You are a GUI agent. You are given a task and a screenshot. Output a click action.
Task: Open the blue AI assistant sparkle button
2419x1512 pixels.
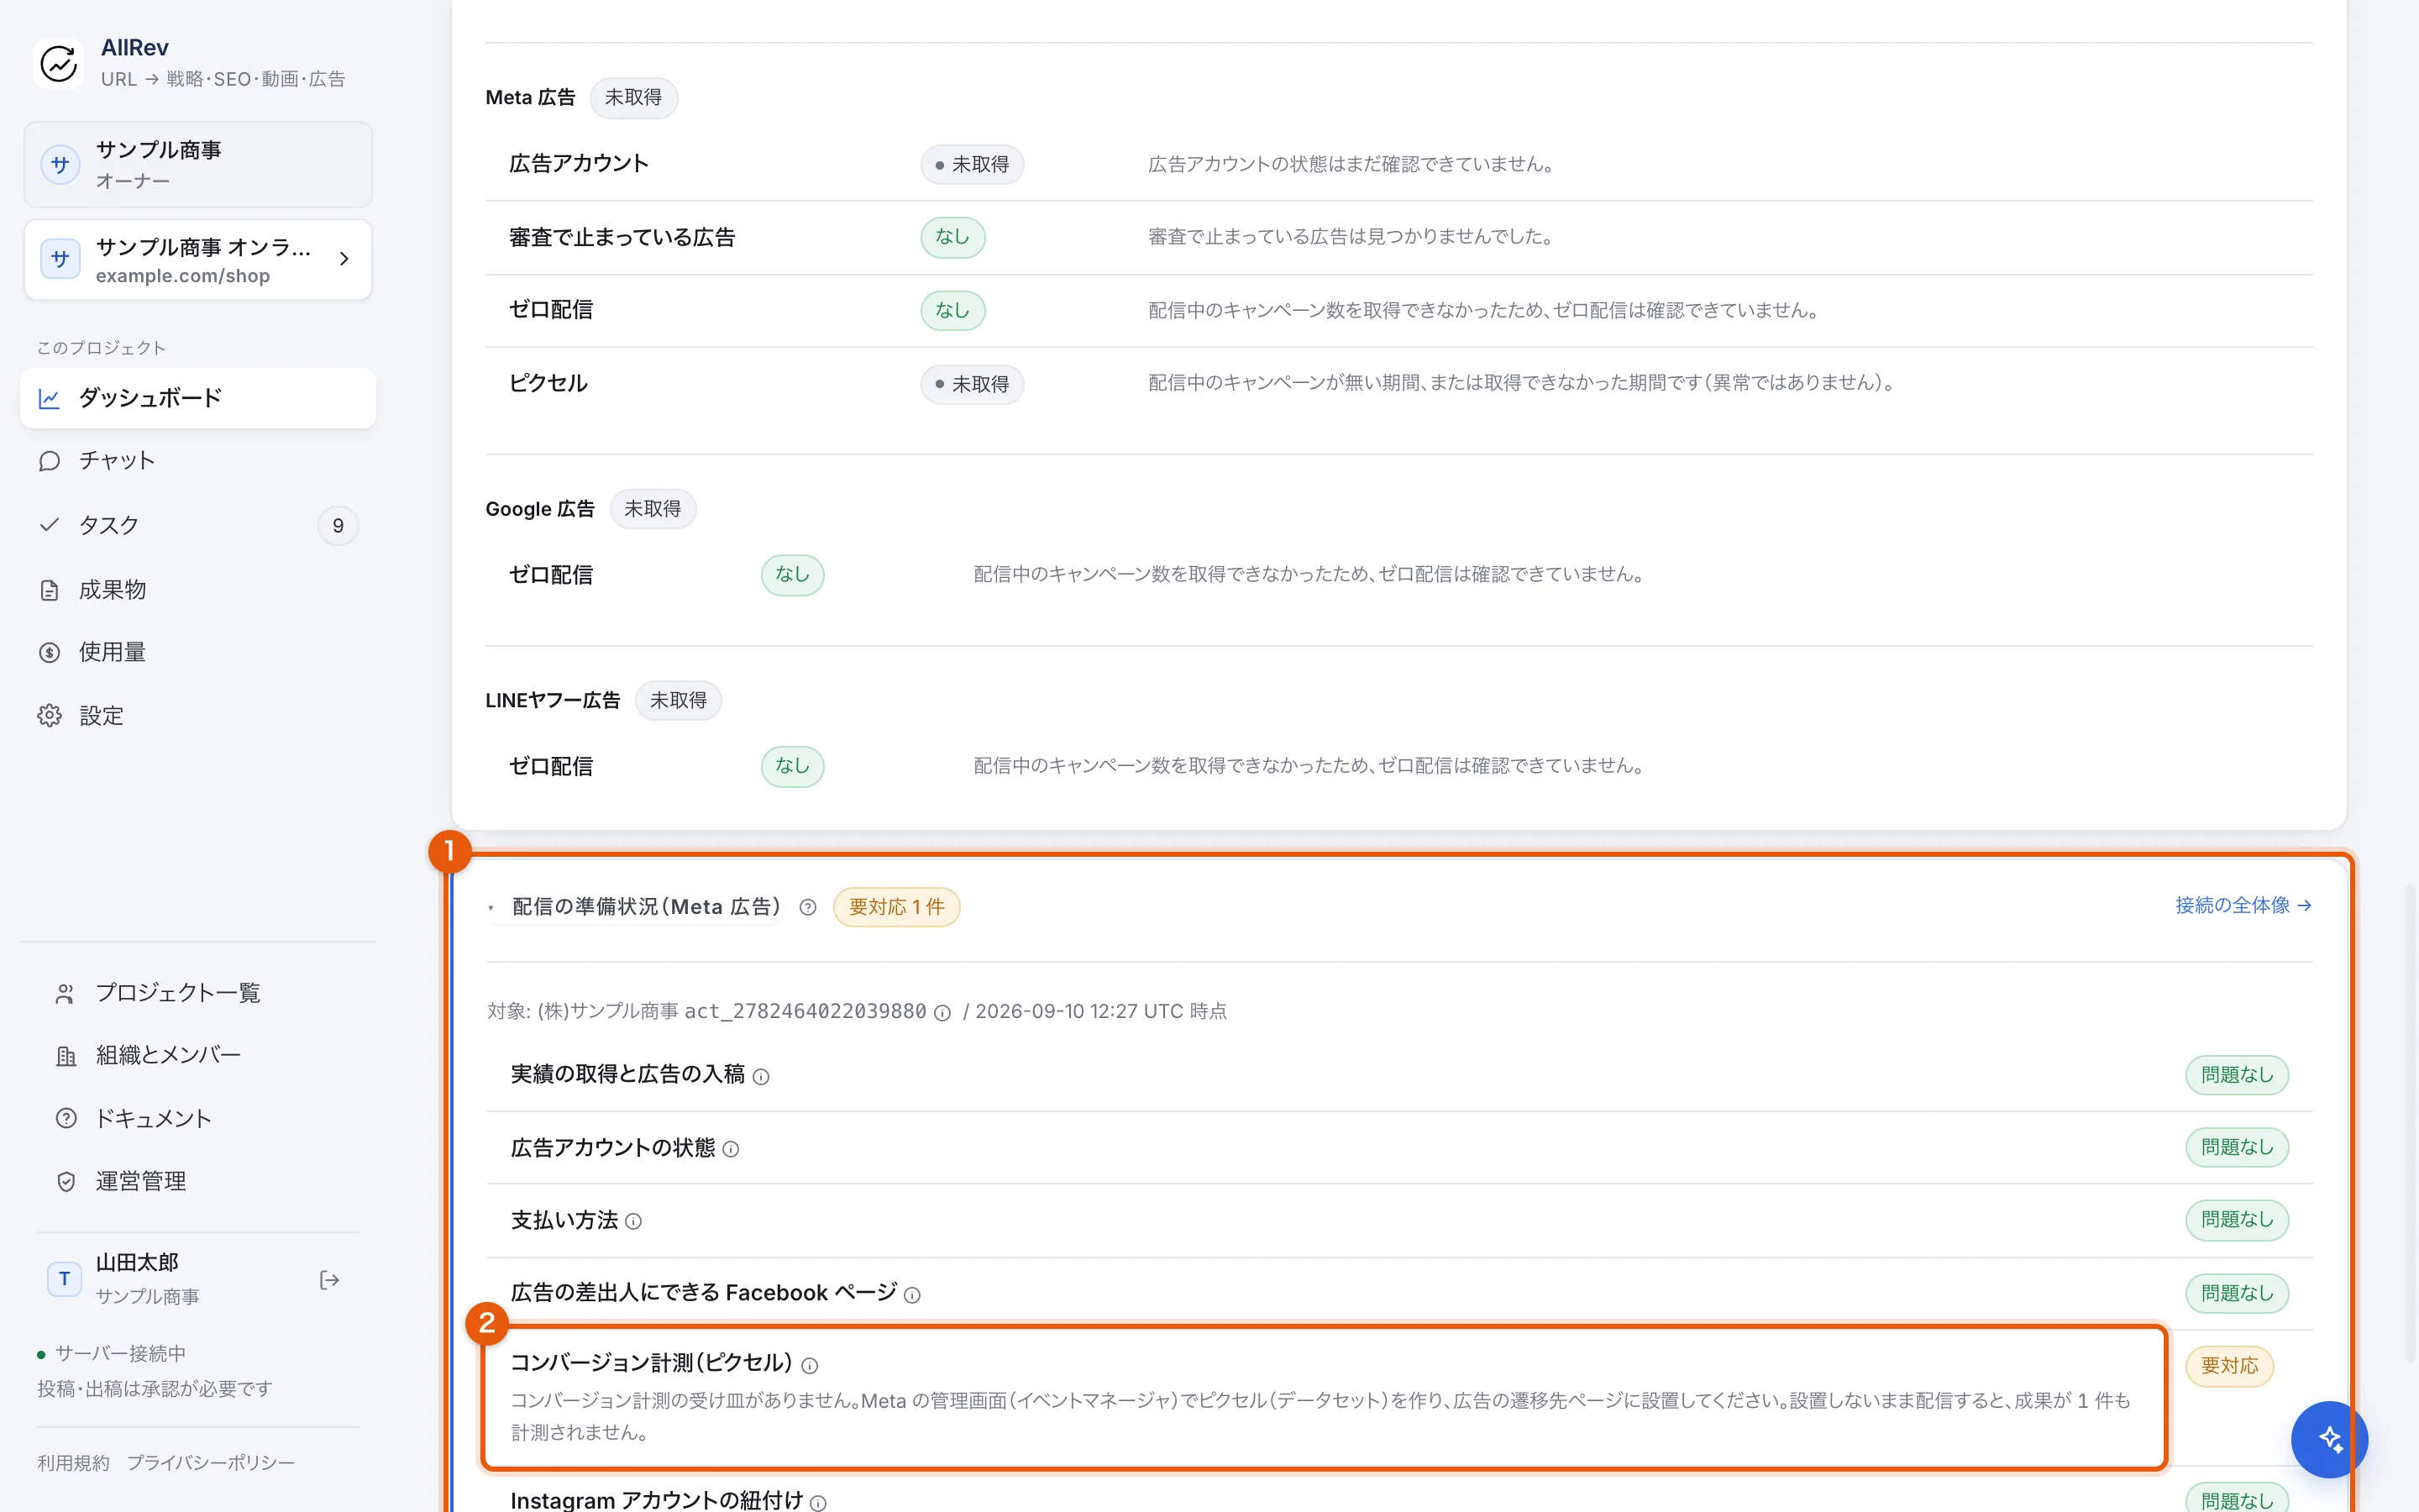2330,1439
